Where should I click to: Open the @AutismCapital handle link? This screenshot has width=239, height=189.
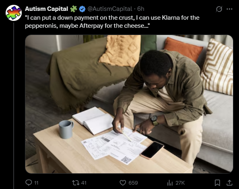pos(109,9)
